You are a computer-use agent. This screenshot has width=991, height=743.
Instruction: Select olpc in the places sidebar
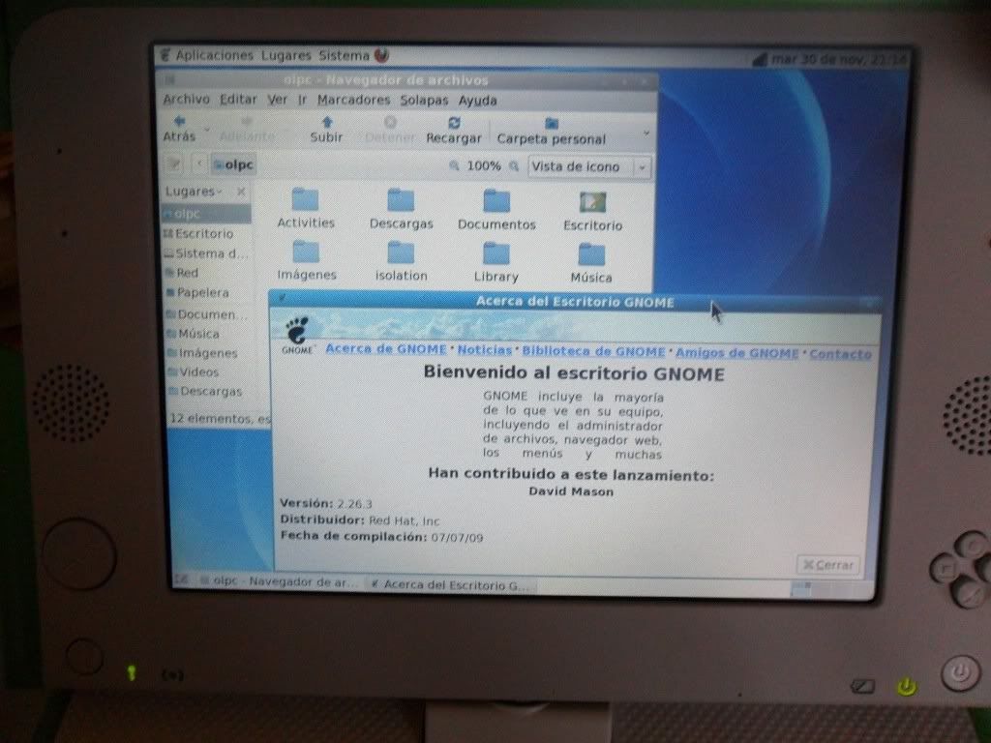click(206, 214)
